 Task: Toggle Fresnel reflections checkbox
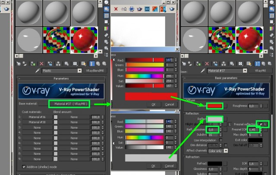click(261, 124)
